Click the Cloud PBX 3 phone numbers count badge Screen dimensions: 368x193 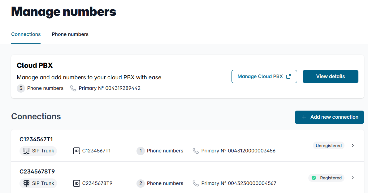point(21,88)
